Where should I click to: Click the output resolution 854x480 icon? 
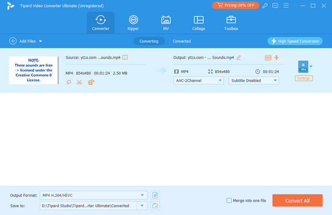click(210, 71)
